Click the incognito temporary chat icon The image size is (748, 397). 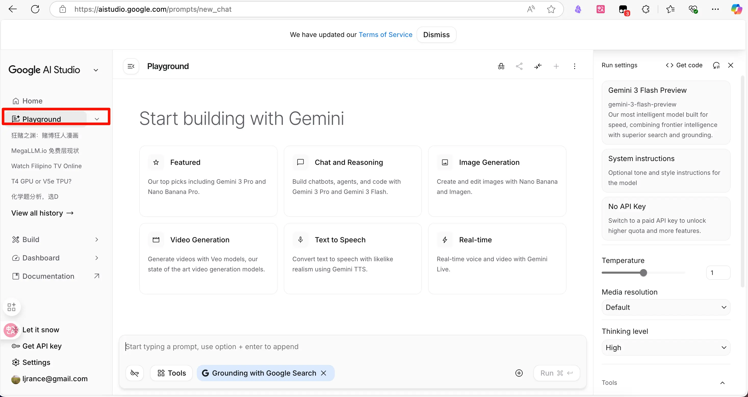501,66
